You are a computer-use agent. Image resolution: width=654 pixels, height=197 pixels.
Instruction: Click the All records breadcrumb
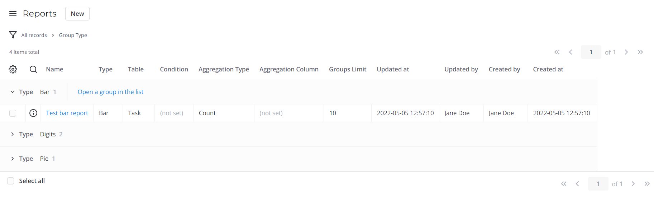(34, 35)
